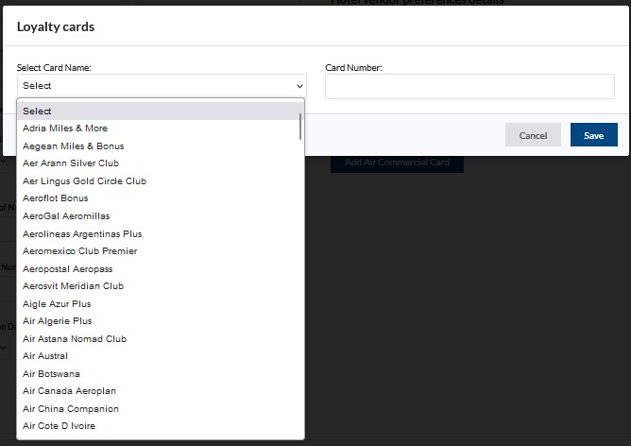
Task: Click the dropdown list scrollbar thumb
Action: 300,127
